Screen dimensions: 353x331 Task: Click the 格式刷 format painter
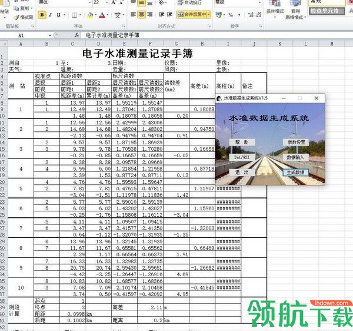coord(24,17)
